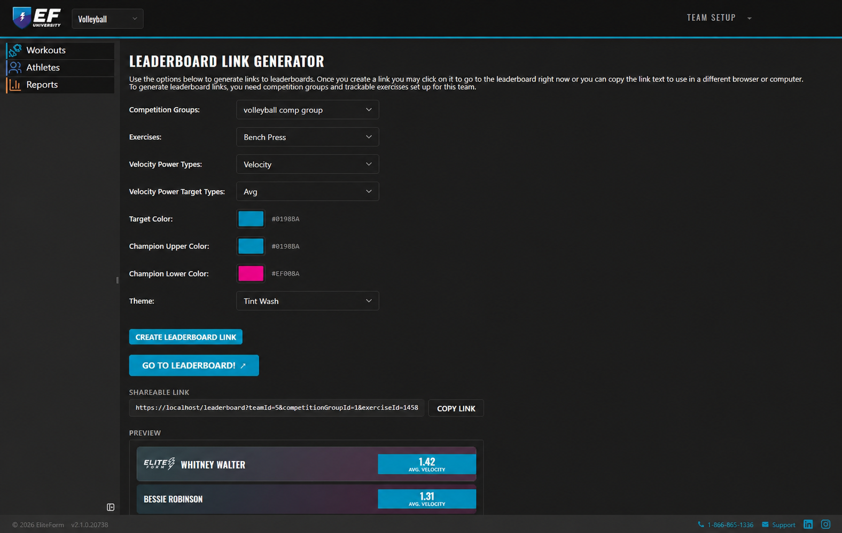Open the Athletes sidebar icon
Viewport: 842px width, 533px height.
[15, 67]
